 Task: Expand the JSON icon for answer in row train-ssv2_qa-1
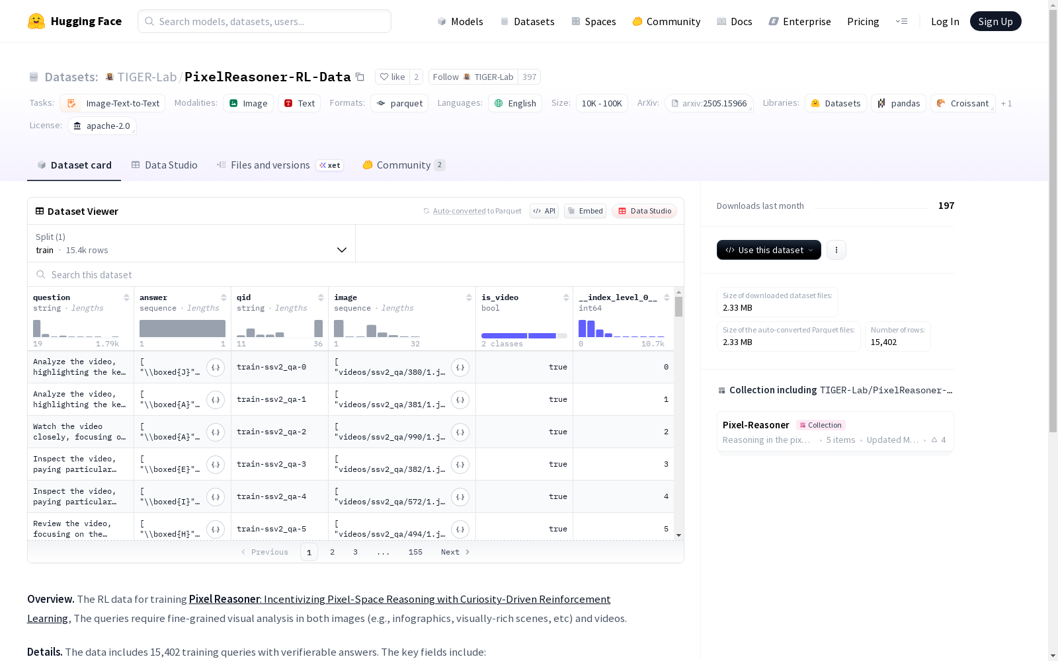216,400
